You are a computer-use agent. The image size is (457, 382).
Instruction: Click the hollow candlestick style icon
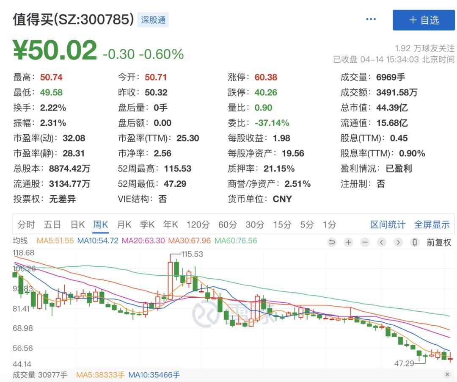(414, 242)
